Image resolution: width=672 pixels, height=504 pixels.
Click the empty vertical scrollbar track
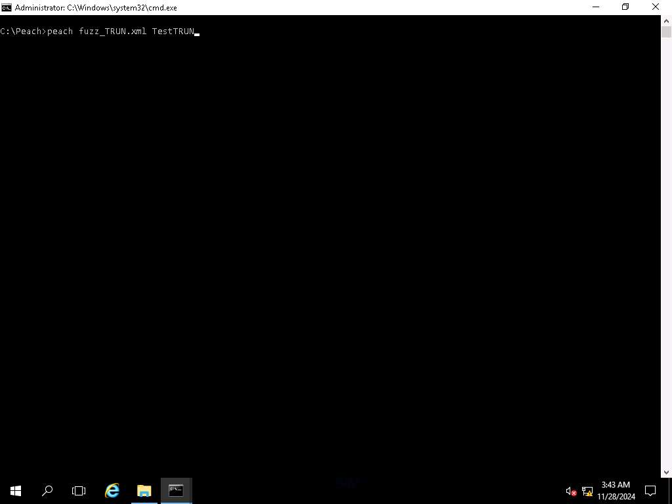click(666, 262)
